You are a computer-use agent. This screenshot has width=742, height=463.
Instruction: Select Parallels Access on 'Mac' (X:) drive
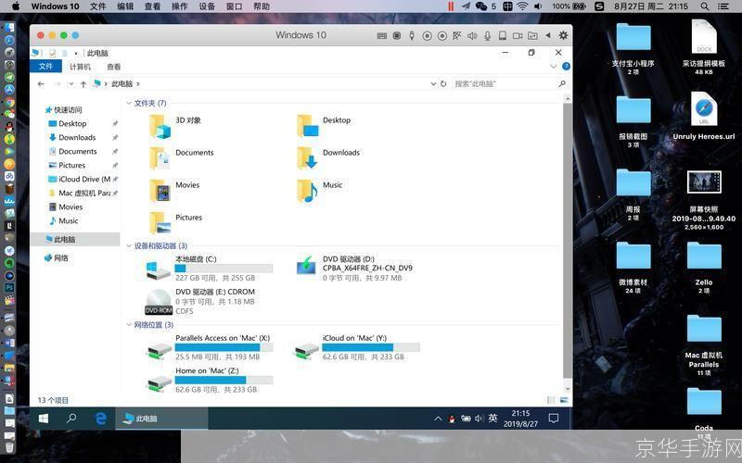(x=210, y=347)
